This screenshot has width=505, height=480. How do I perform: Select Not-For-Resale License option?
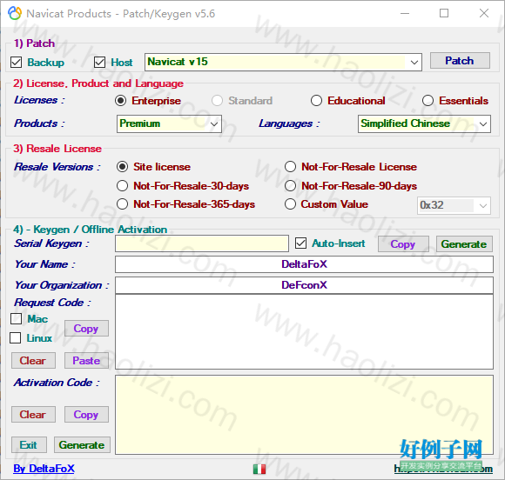(290, 167)
